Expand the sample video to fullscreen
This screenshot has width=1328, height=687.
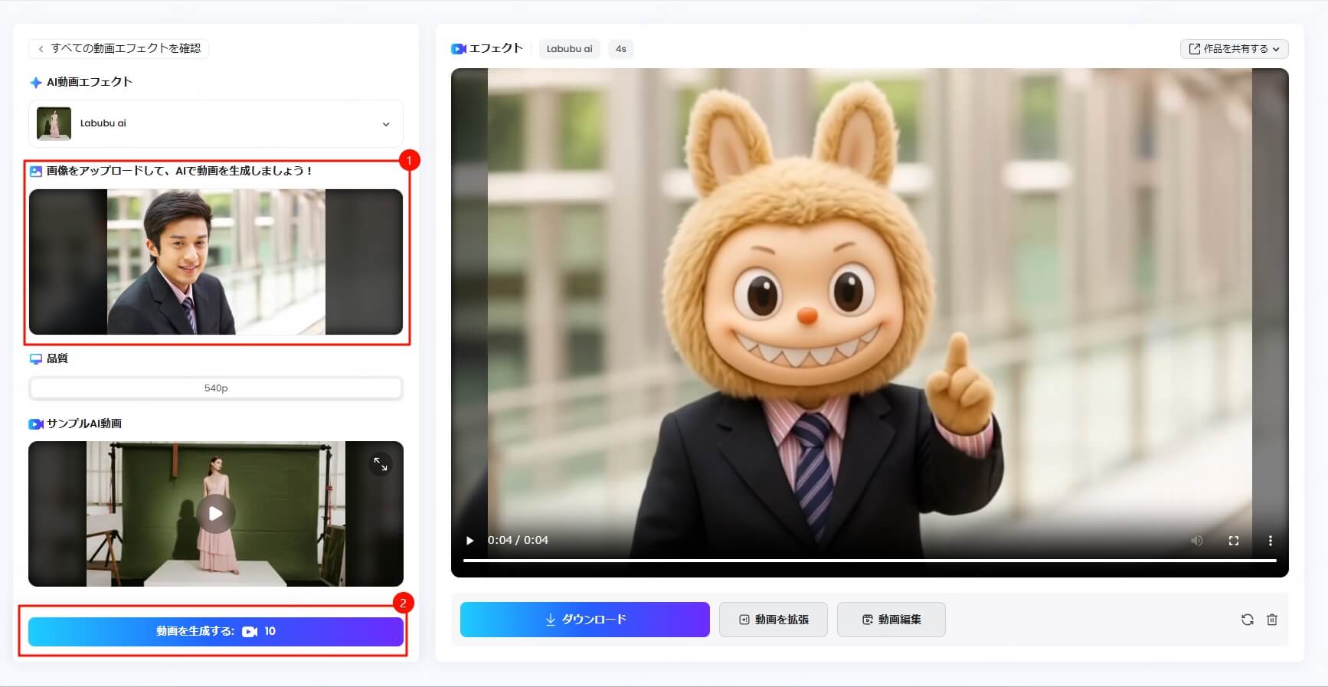coord(381,464)
